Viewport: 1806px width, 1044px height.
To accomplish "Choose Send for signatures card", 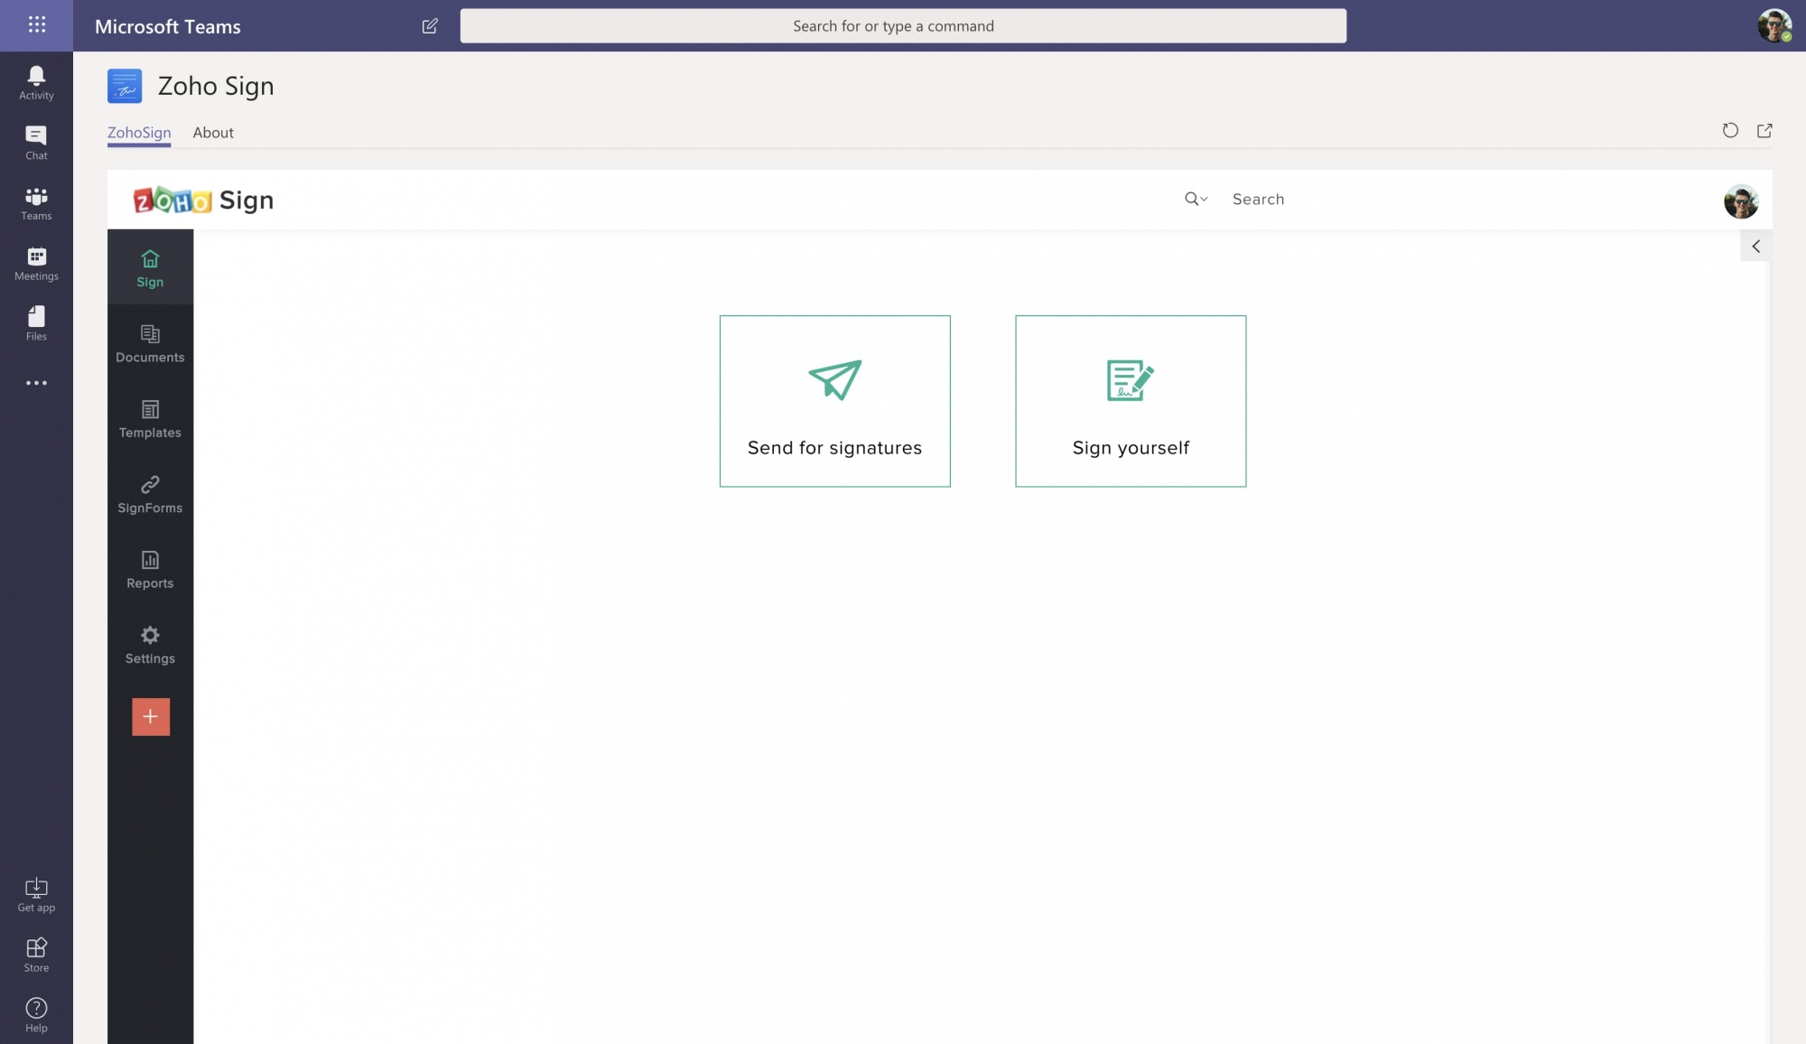I will click(x=834, y=401).
